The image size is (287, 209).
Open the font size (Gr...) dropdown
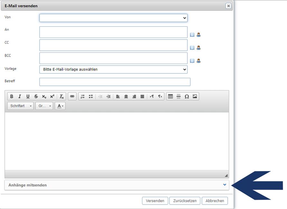pos(44,106)
